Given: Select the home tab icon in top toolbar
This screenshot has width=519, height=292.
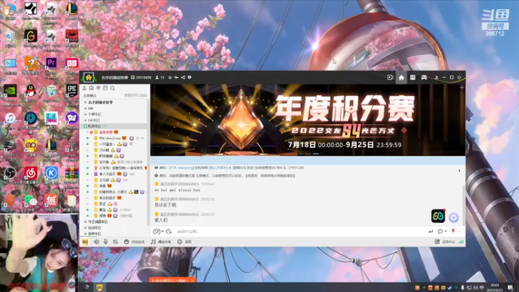Looking at the screenshot, I should 401,77.
